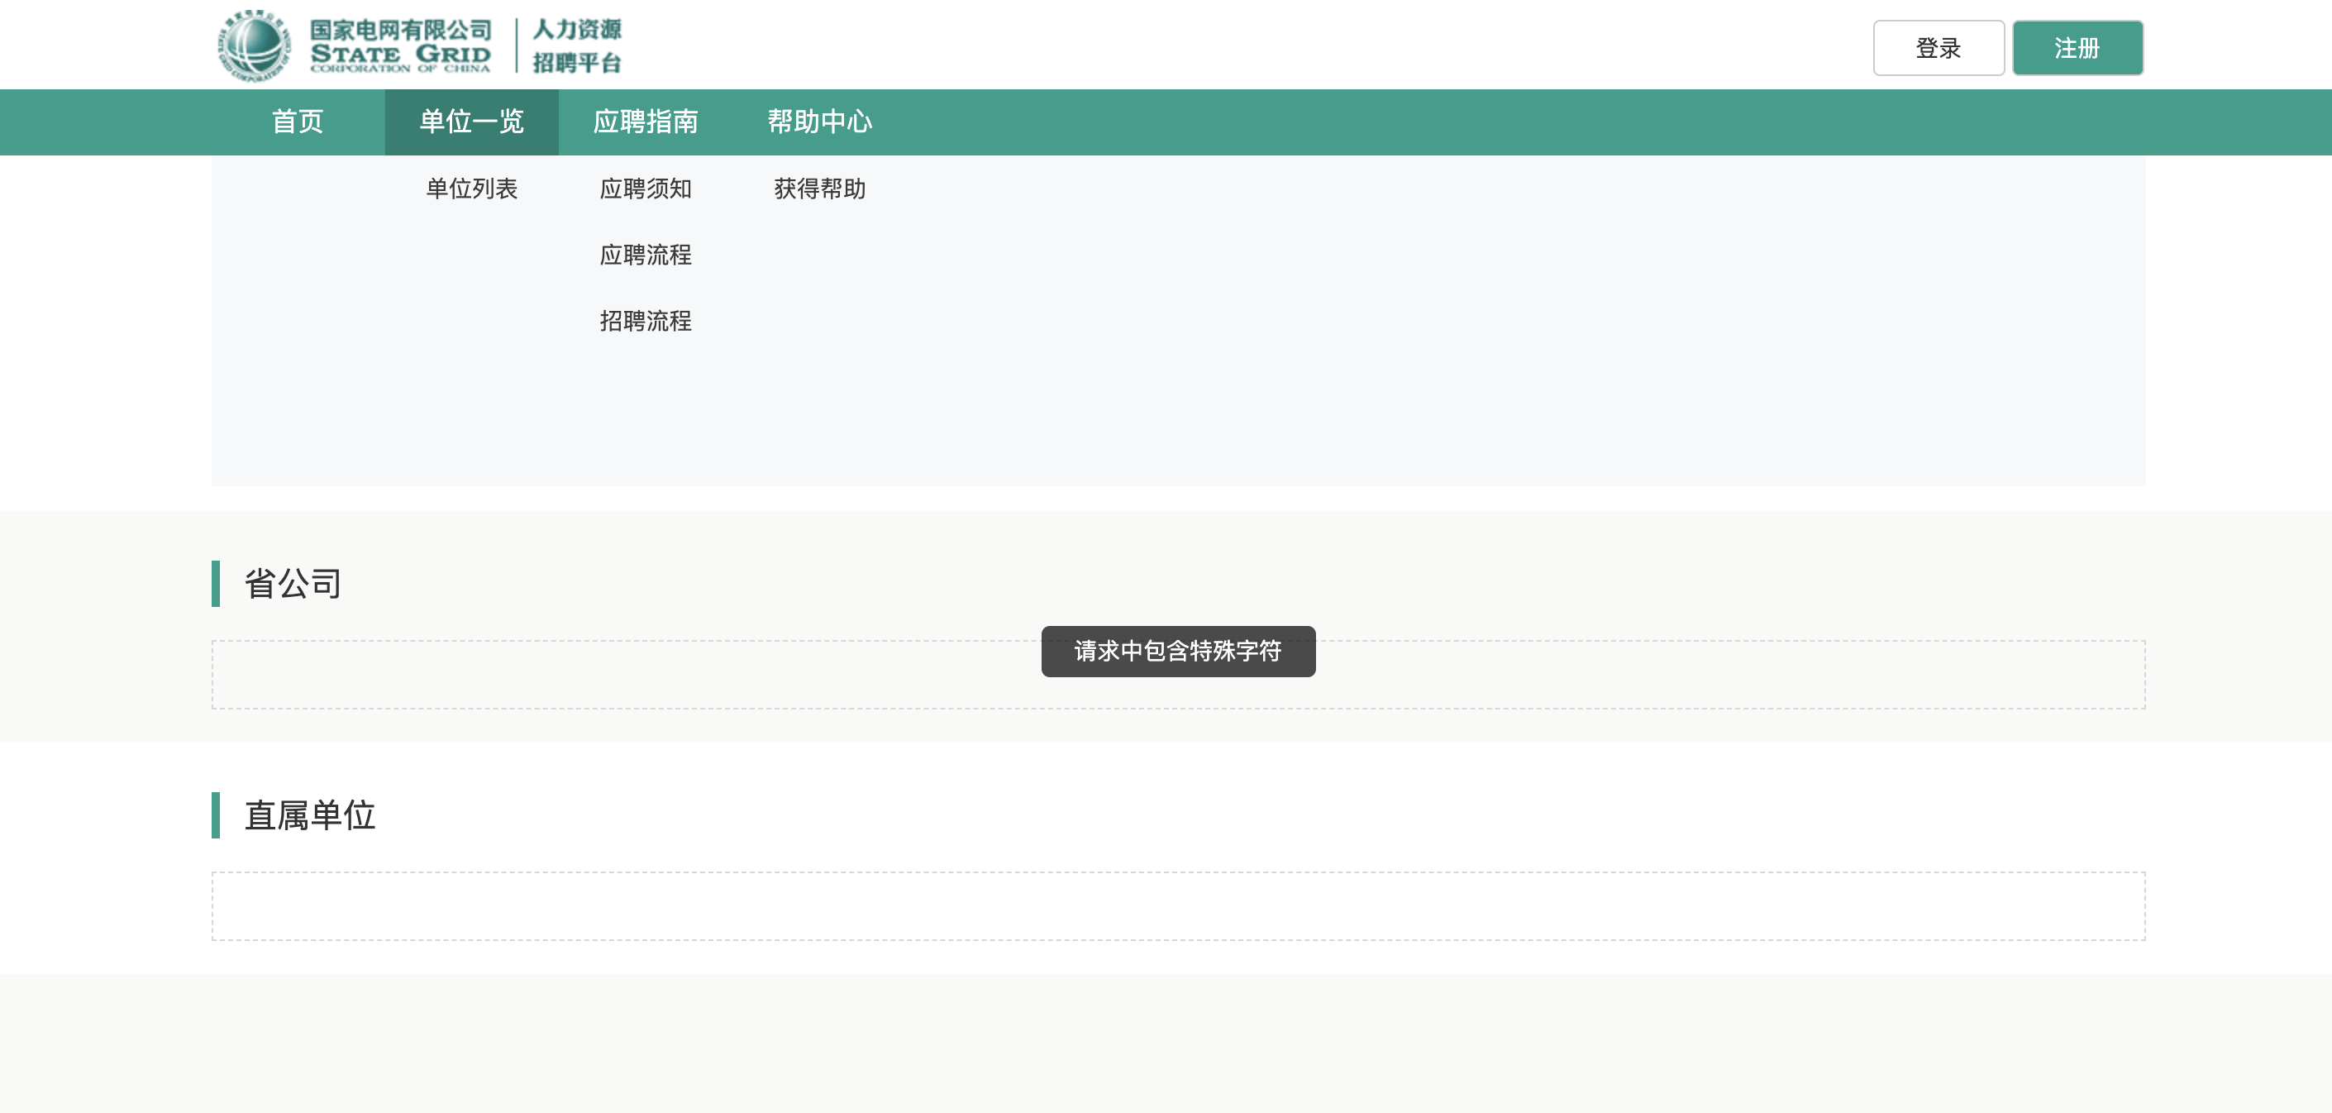The image size is (2332, 1113).
Task: Open the 应聘指南 navigation menu
Action: coord(646,122)
